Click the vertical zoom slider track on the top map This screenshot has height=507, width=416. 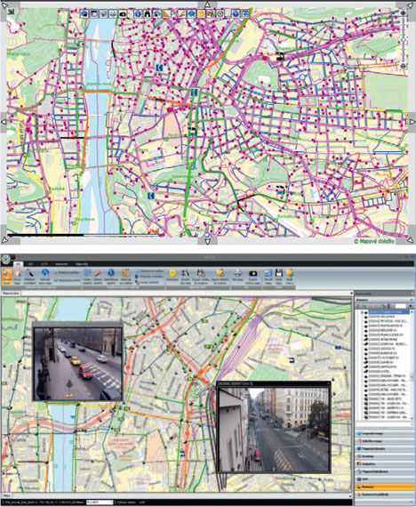[403, 39]
